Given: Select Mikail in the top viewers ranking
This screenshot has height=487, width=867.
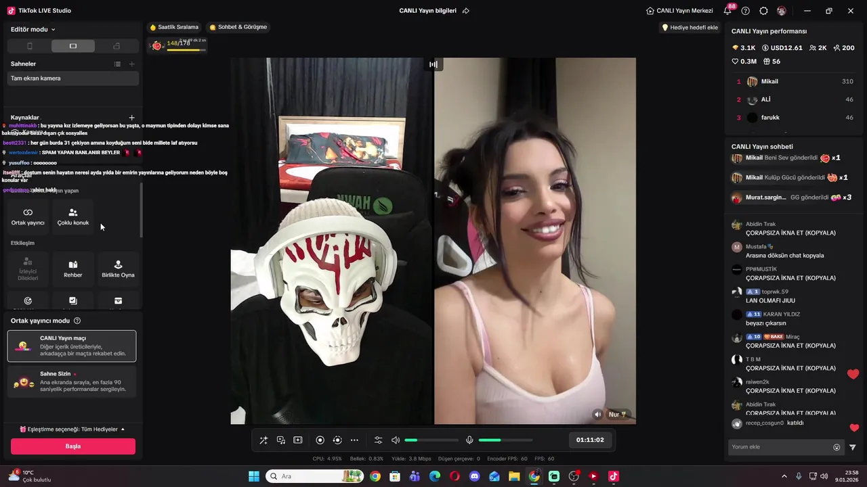Looking at the screenshot, I should [794, 81].
